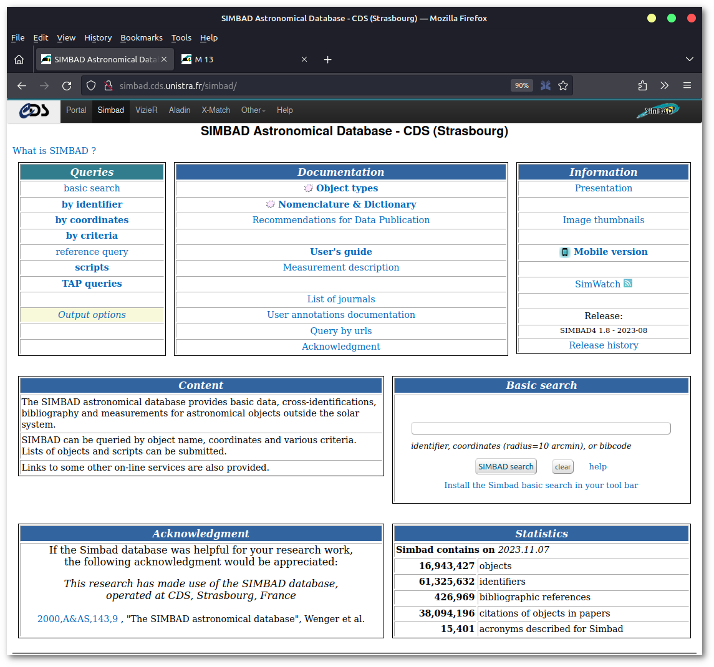Expand the list all tabs chevron

[x=690, y=59]
